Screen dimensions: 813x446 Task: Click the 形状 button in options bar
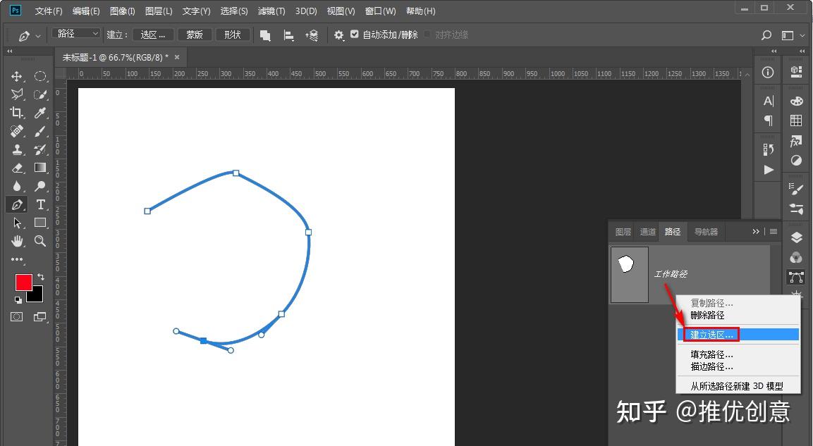(232, 35)
